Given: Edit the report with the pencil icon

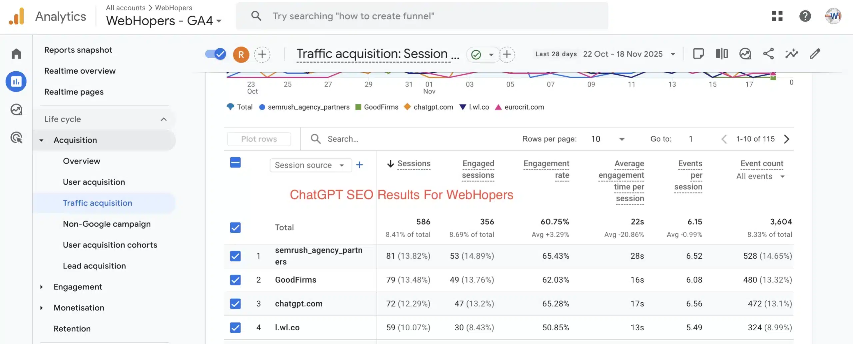Looking at the screenshot, I should point(815,54).
